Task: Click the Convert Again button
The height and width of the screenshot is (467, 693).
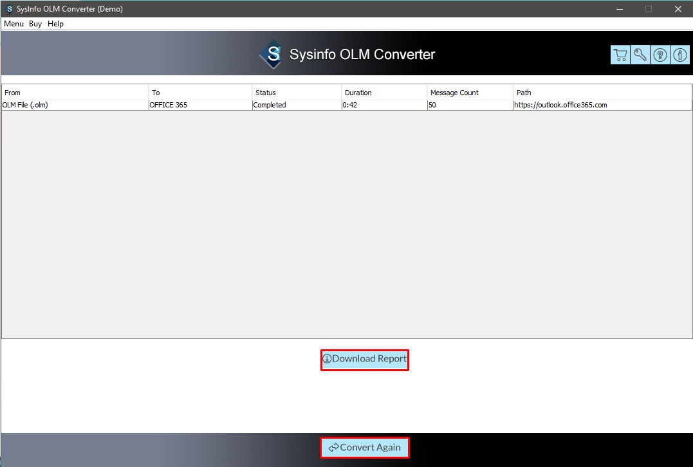Action: [x=365, y=448]
